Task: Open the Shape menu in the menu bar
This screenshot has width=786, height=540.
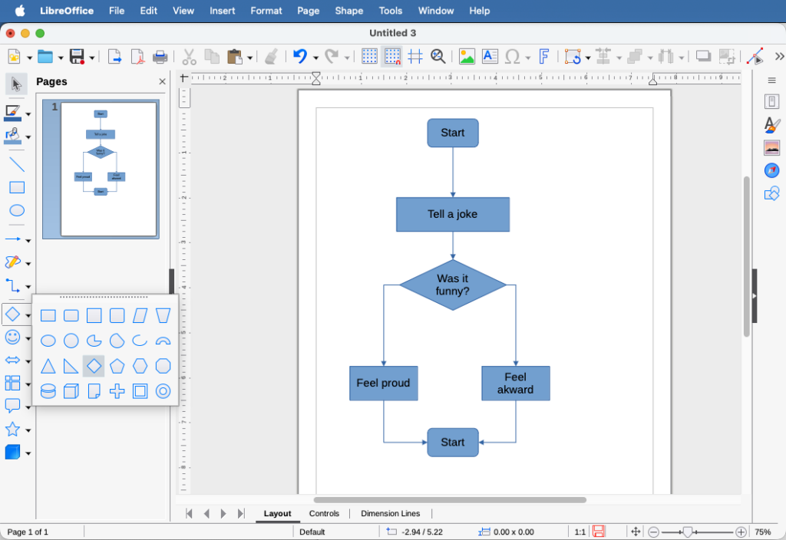Action: tap(348, 11)
